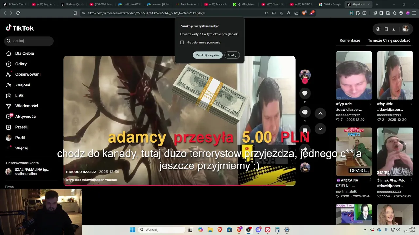The image size is (419, 235).
Task: Open options for the 2025-12-30 video
Action: pos(411,103)
